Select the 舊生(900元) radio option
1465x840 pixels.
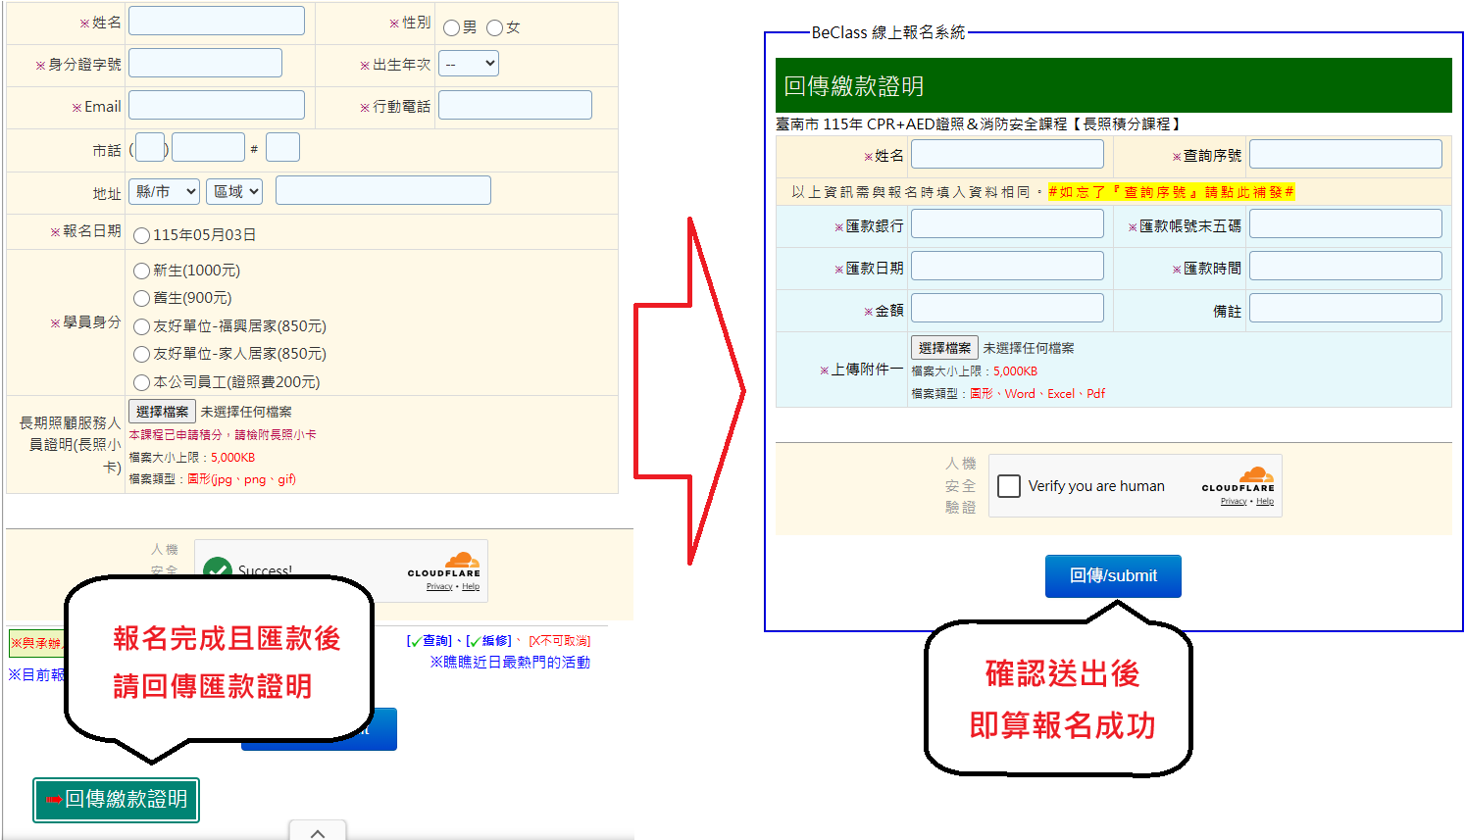click(142, 298)
